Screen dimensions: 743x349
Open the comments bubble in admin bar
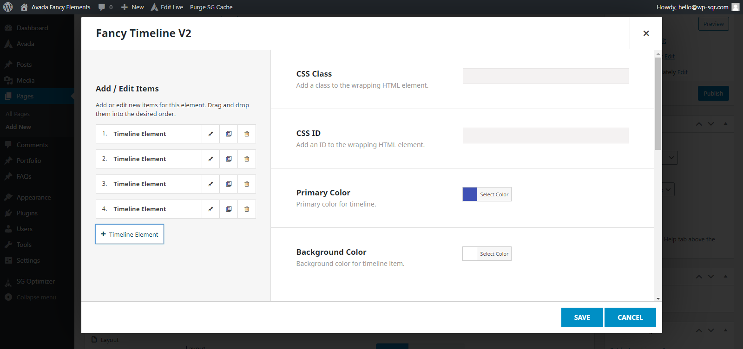(105, 7)
